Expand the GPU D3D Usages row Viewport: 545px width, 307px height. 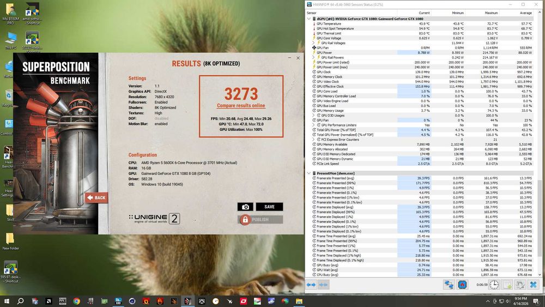pyautogui.click(x=314, y=115)
